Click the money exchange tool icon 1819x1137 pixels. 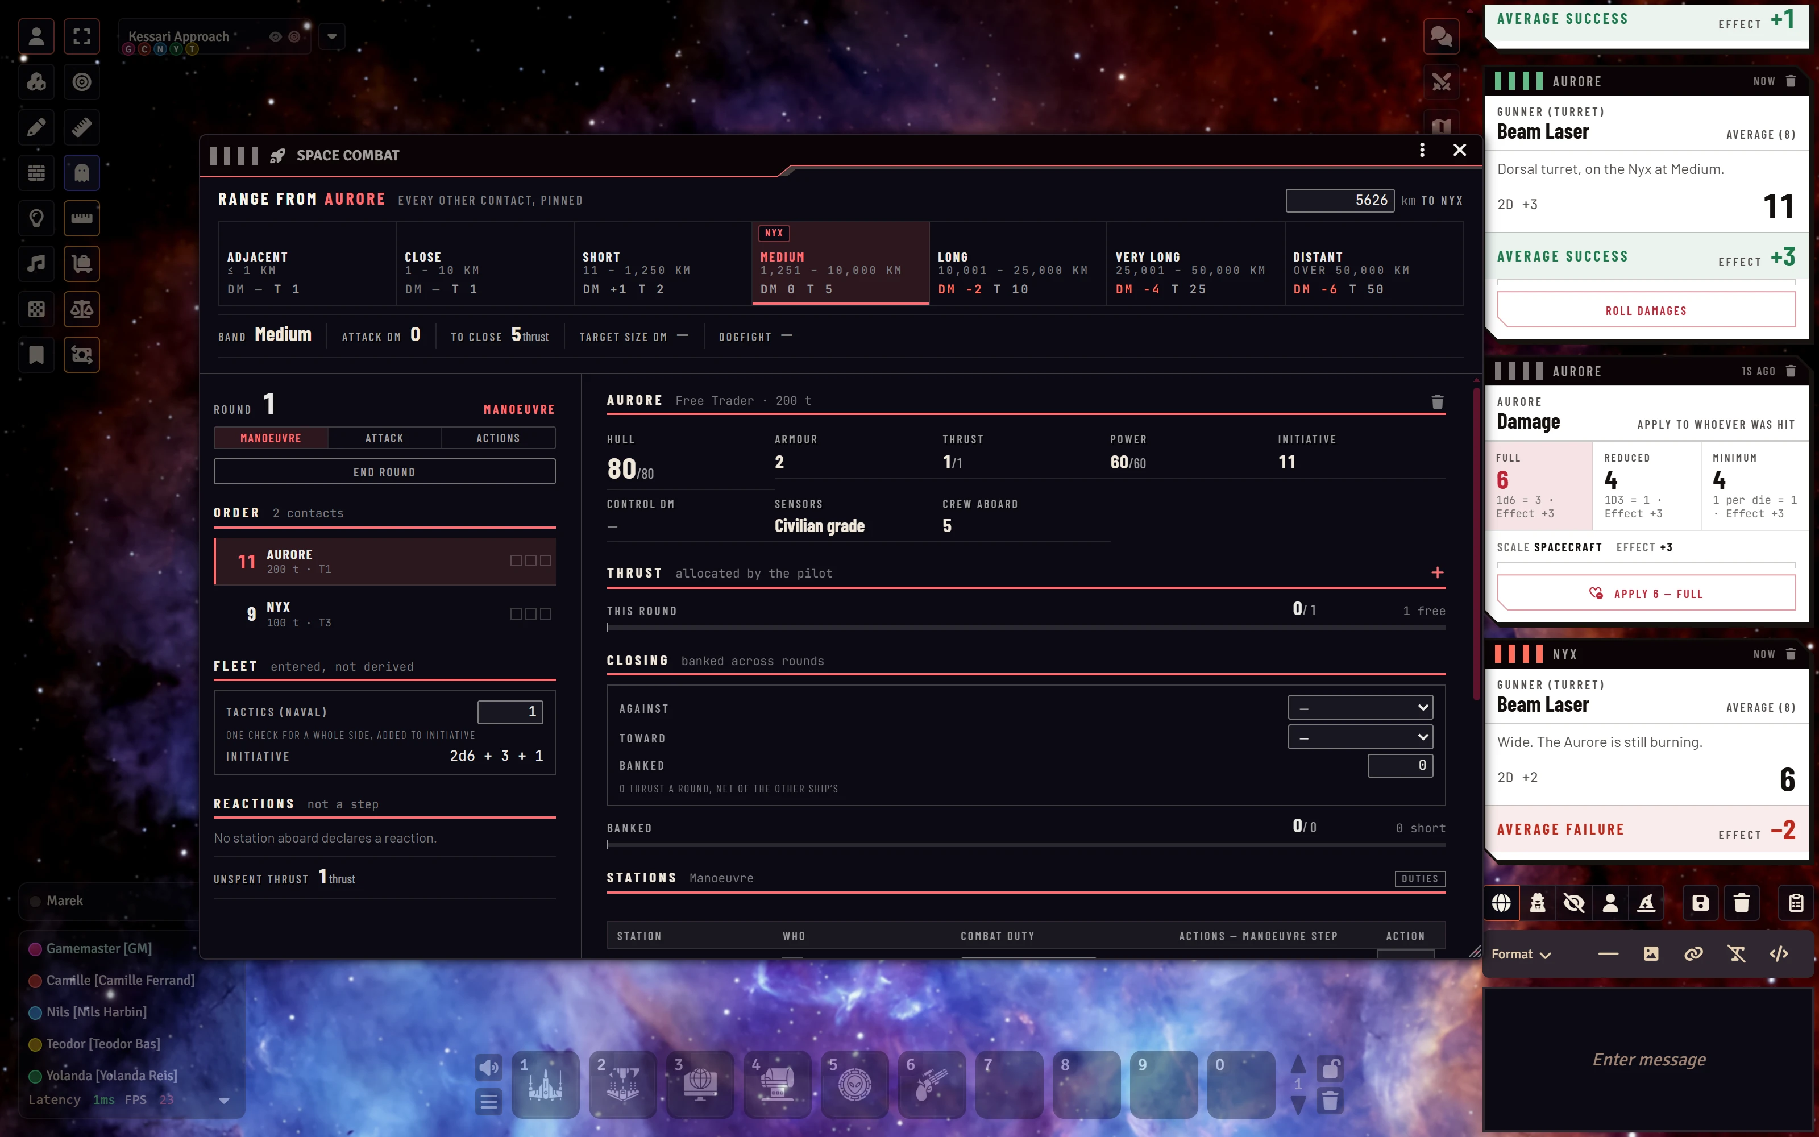(x=82, y=355)
